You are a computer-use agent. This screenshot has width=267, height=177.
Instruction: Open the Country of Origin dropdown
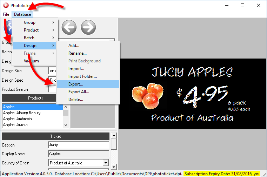(106, 163)
